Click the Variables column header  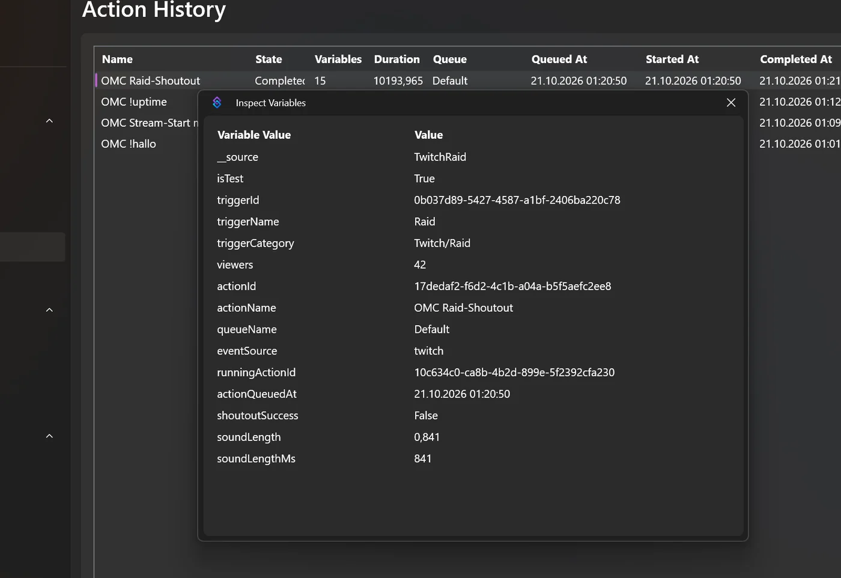coord(338,59)
